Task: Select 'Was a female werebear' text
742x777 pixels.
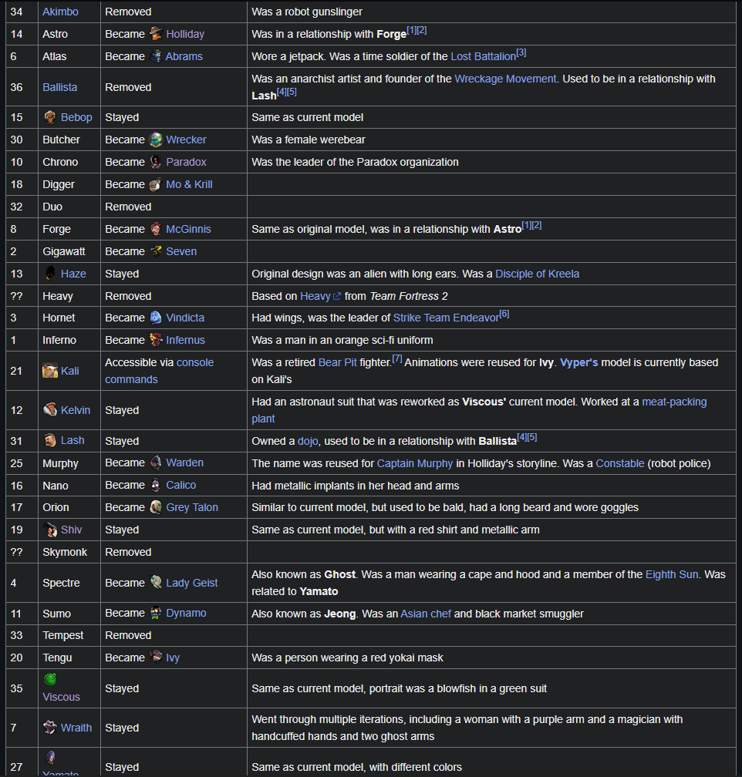Action: point(308,140)
